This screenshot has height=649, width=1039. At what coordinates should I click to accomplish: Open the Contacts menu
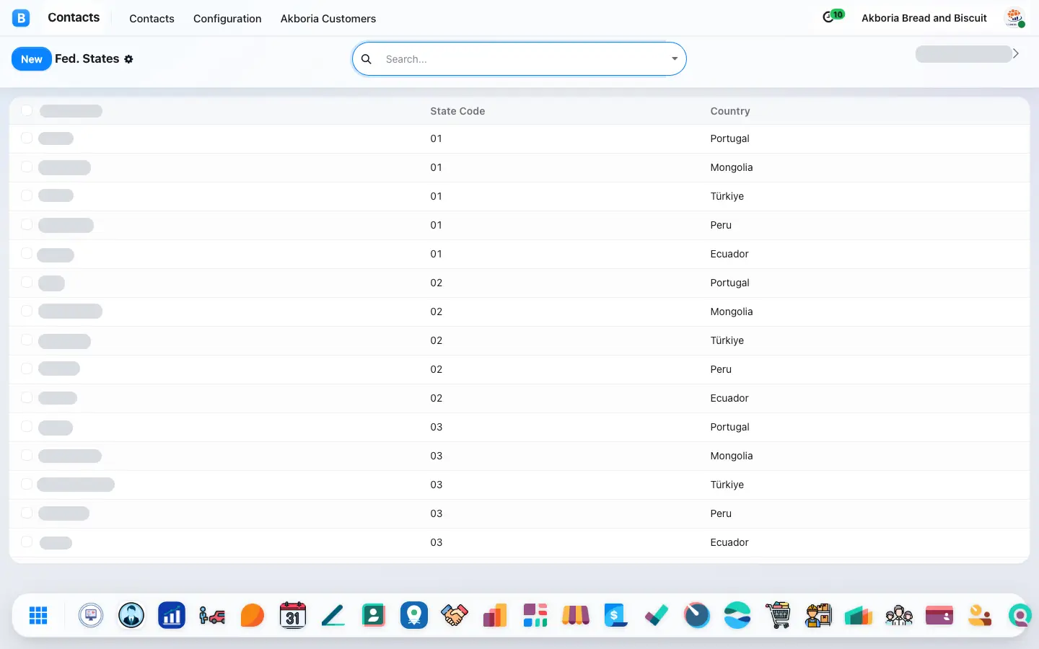[x=152, y=19]
